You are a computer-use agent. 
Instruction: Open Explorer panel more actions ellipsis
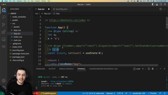29,9
